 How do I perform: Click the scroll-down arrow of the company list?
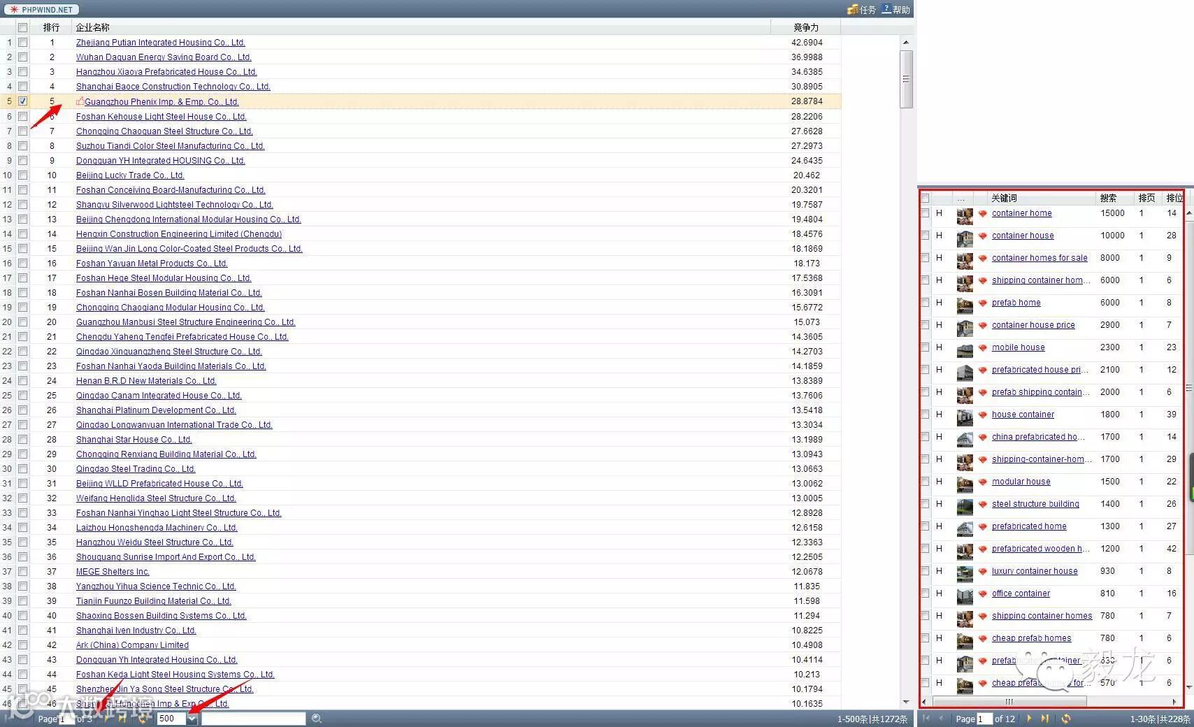pyautogui.click(x=906, y=702)
